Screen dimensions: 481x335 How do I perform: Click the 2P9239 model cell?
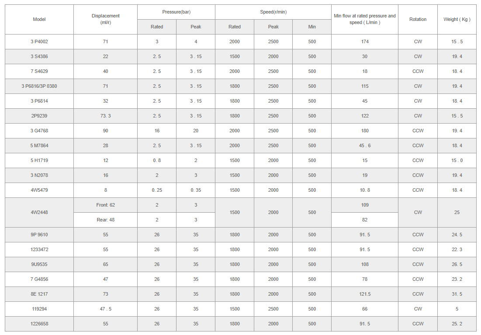pos(39,116)
